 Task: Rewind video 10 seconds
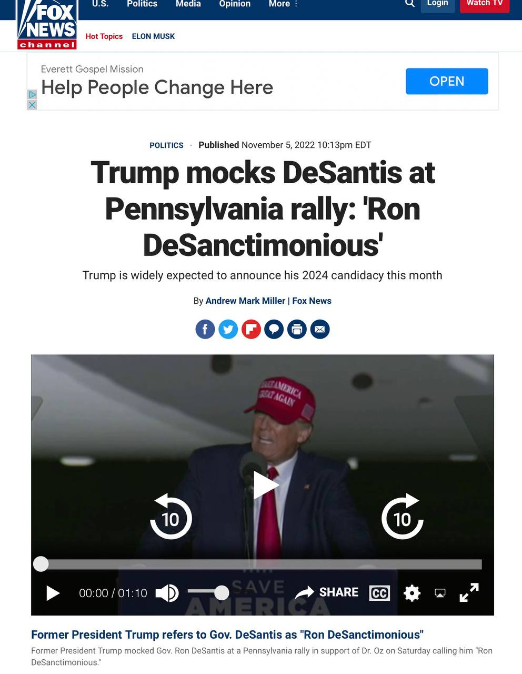click(170, 517)
